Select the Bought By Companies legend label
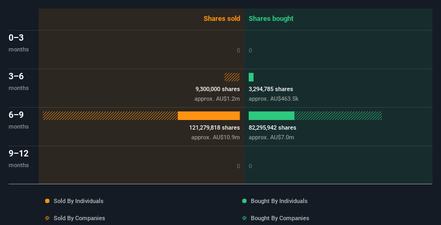This screenshot has width=441, height=225. [x=280, y=218]
